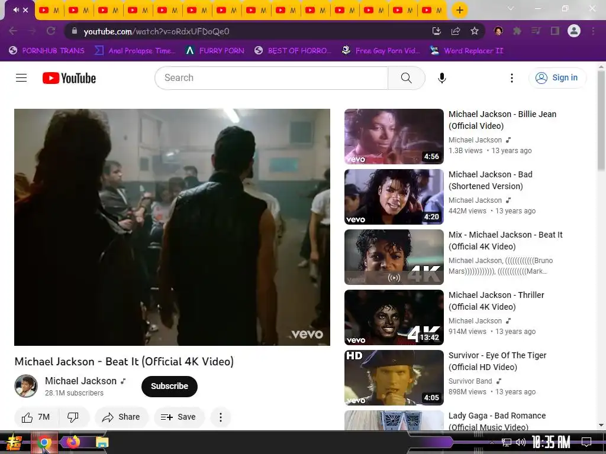This screenshot has width=606, height=454.
Task: Reload the page with the refresh icon
Action: tap(51, 31)
